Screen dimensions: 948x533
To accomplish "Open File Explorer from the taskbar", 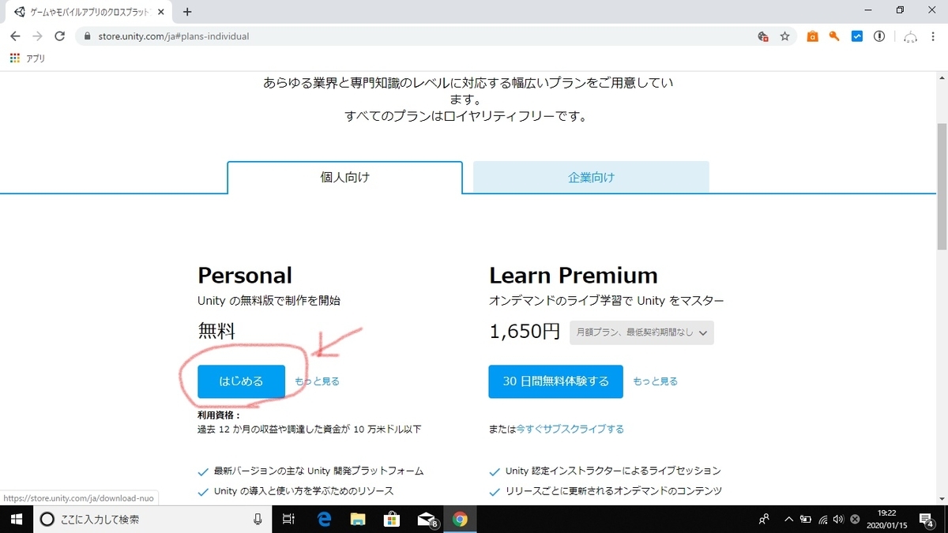I will 358,519.
